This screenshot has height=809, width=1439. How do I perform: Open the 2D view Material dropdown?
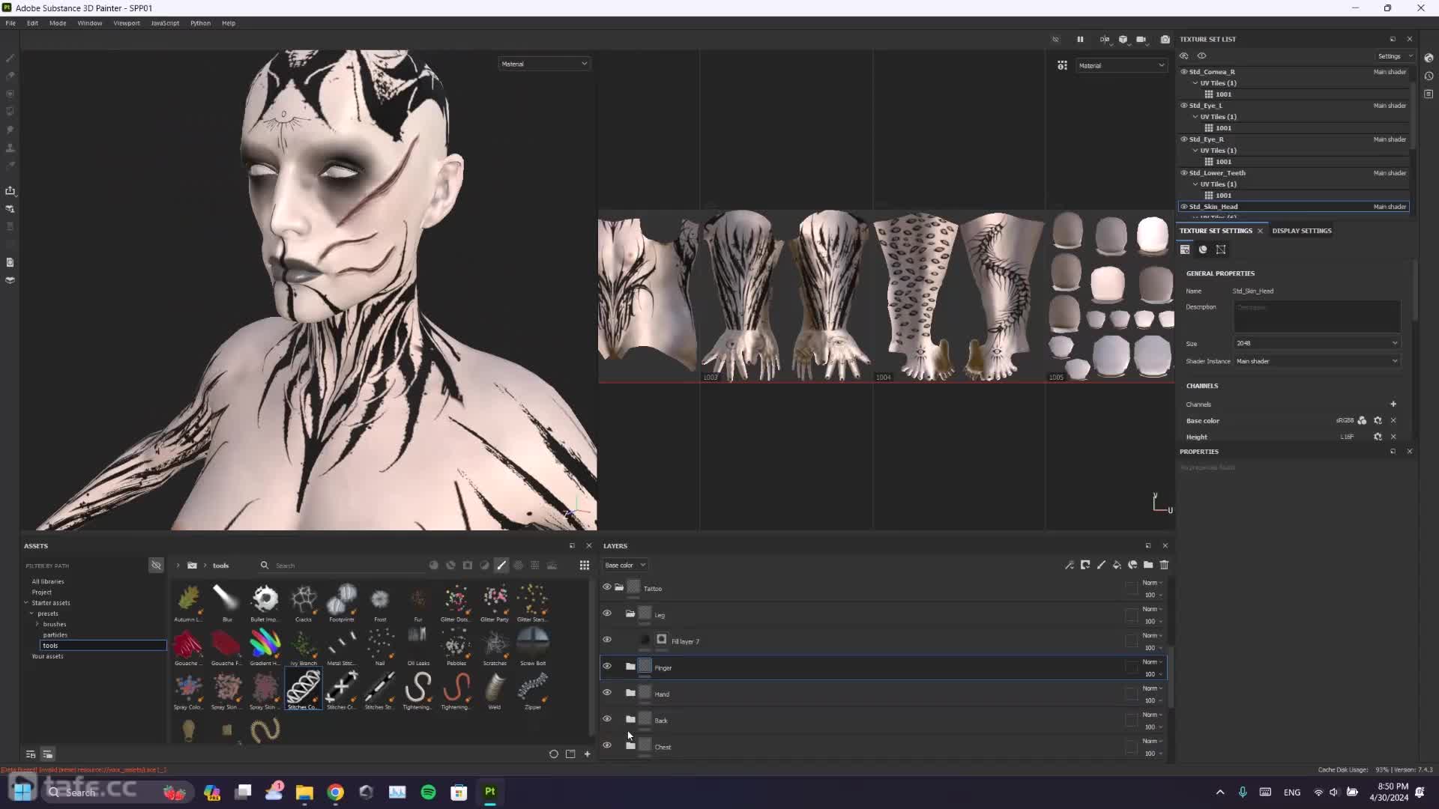pyautogui.click(x=1121, y=65)
